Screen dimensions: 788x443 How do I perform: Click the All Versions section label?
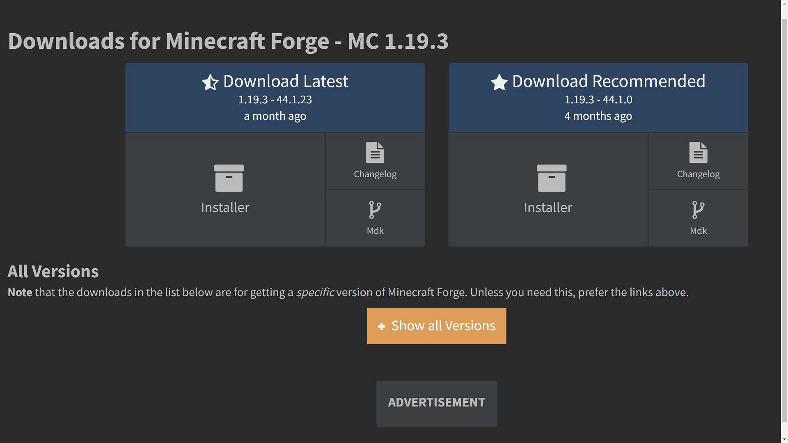53,270
